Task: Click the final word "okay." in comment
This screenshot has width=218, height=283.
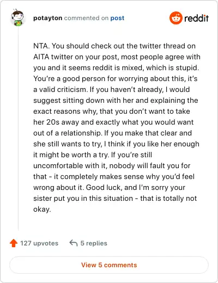Action: click(x=42, y=210)
